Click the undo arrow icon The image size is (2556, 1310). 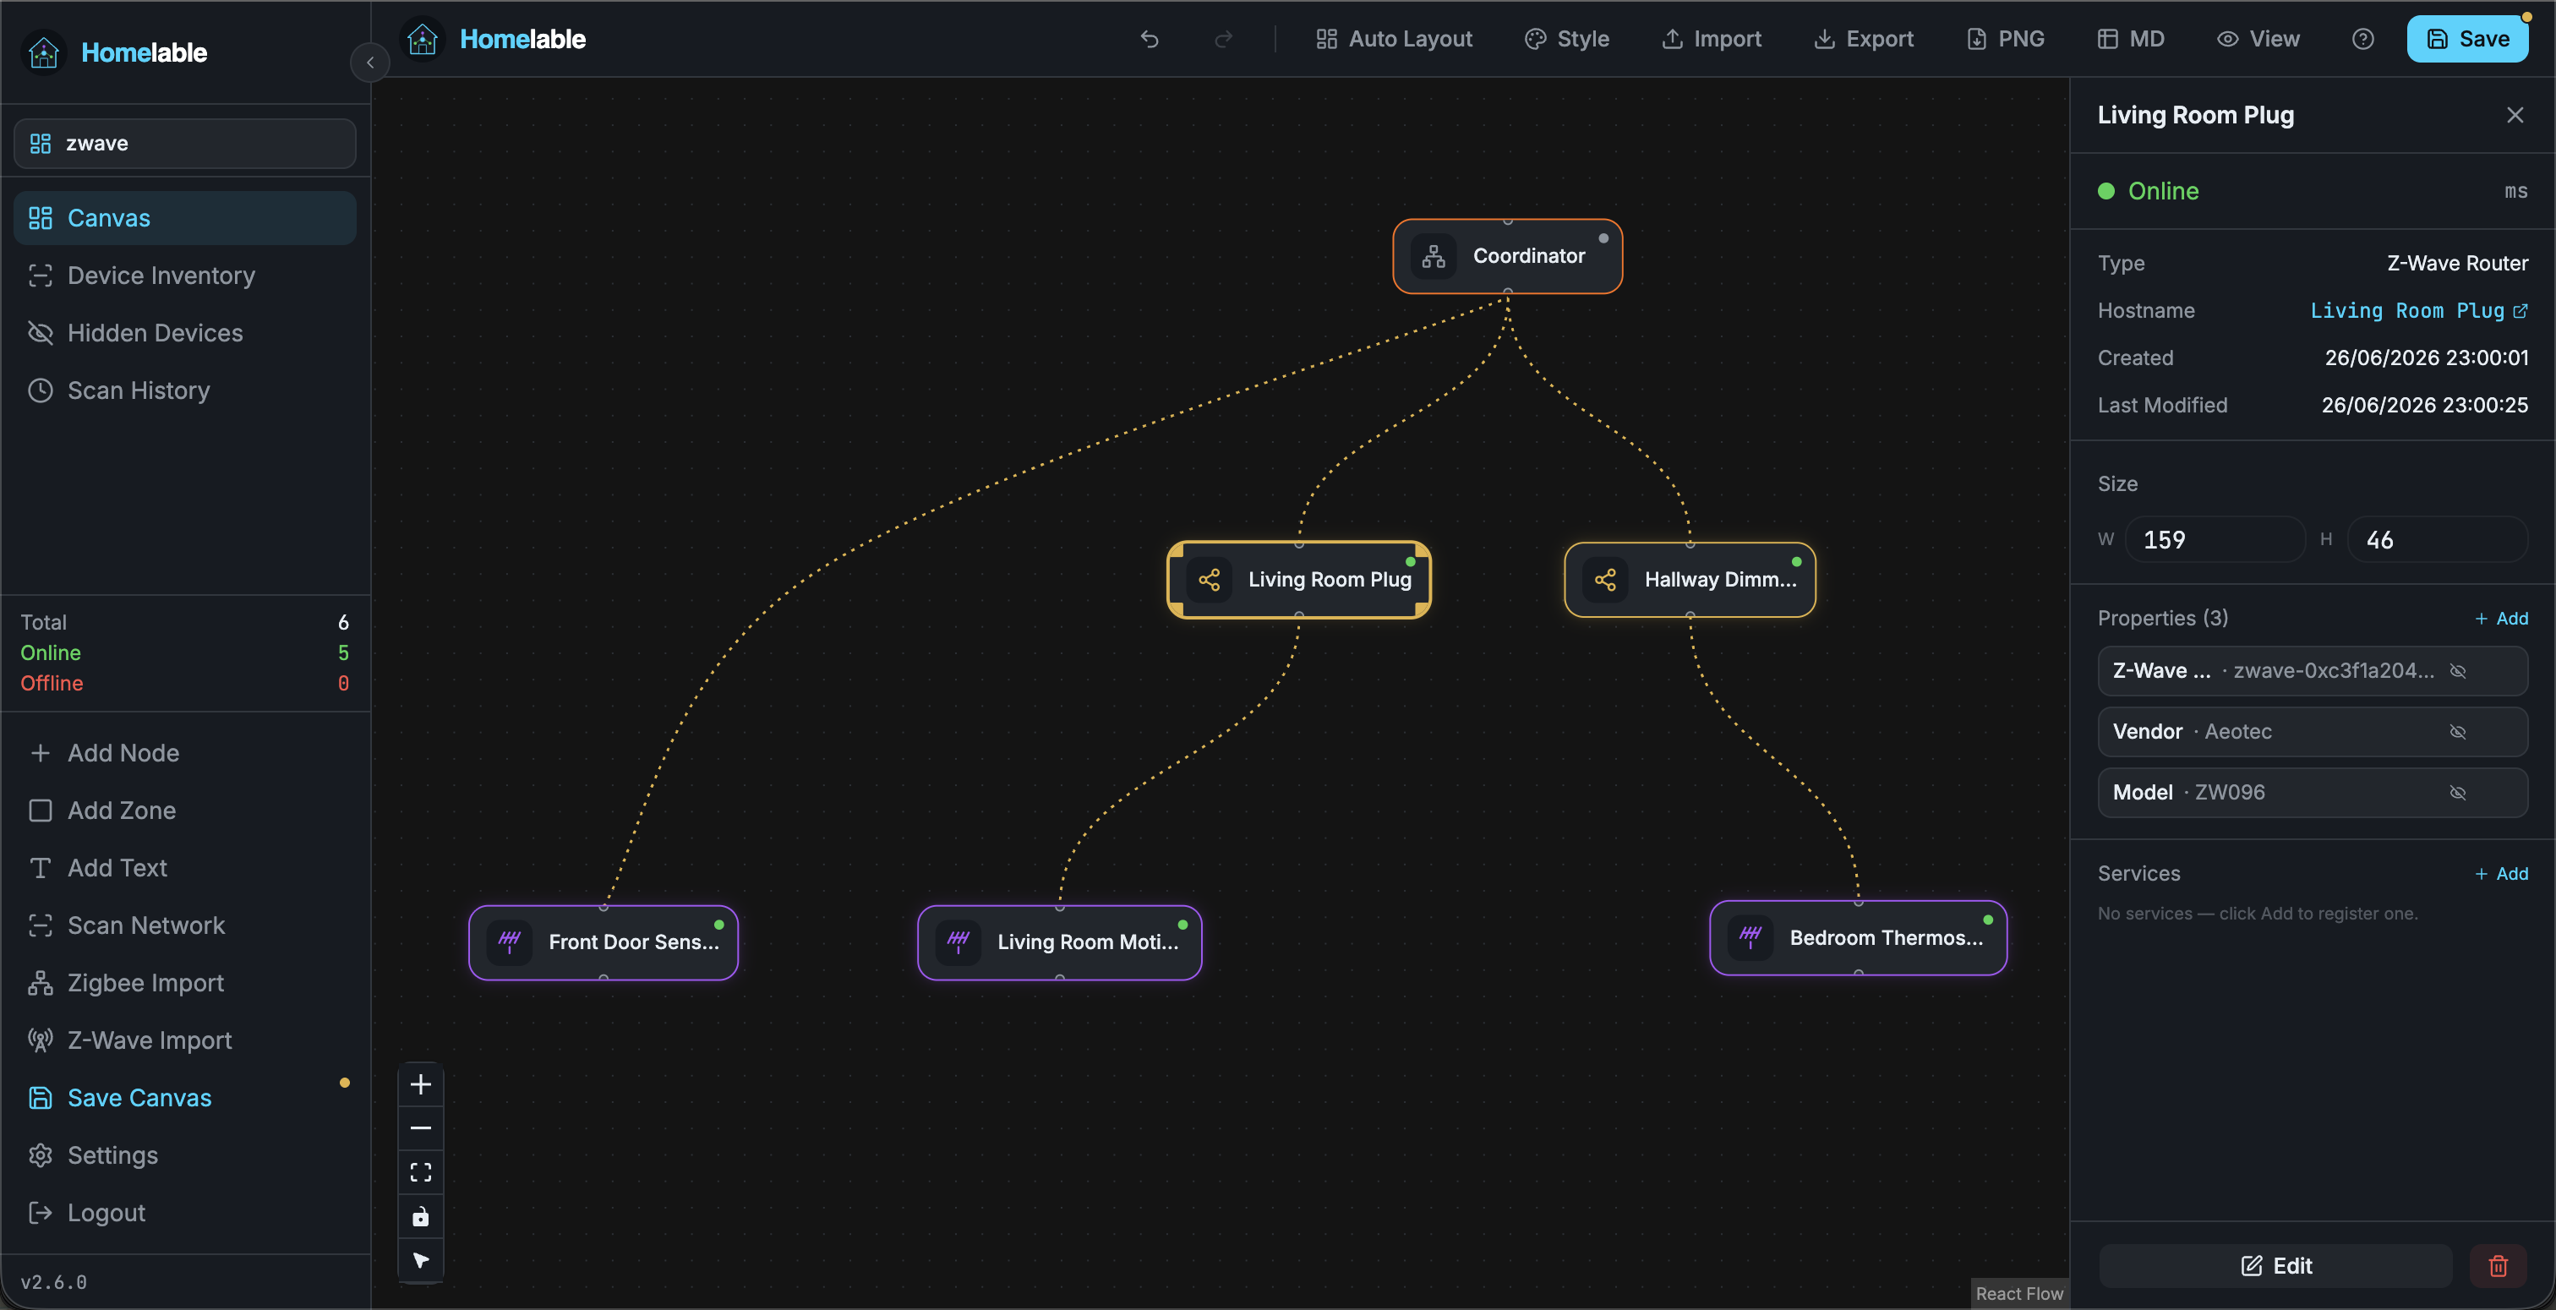point(1149,39)
